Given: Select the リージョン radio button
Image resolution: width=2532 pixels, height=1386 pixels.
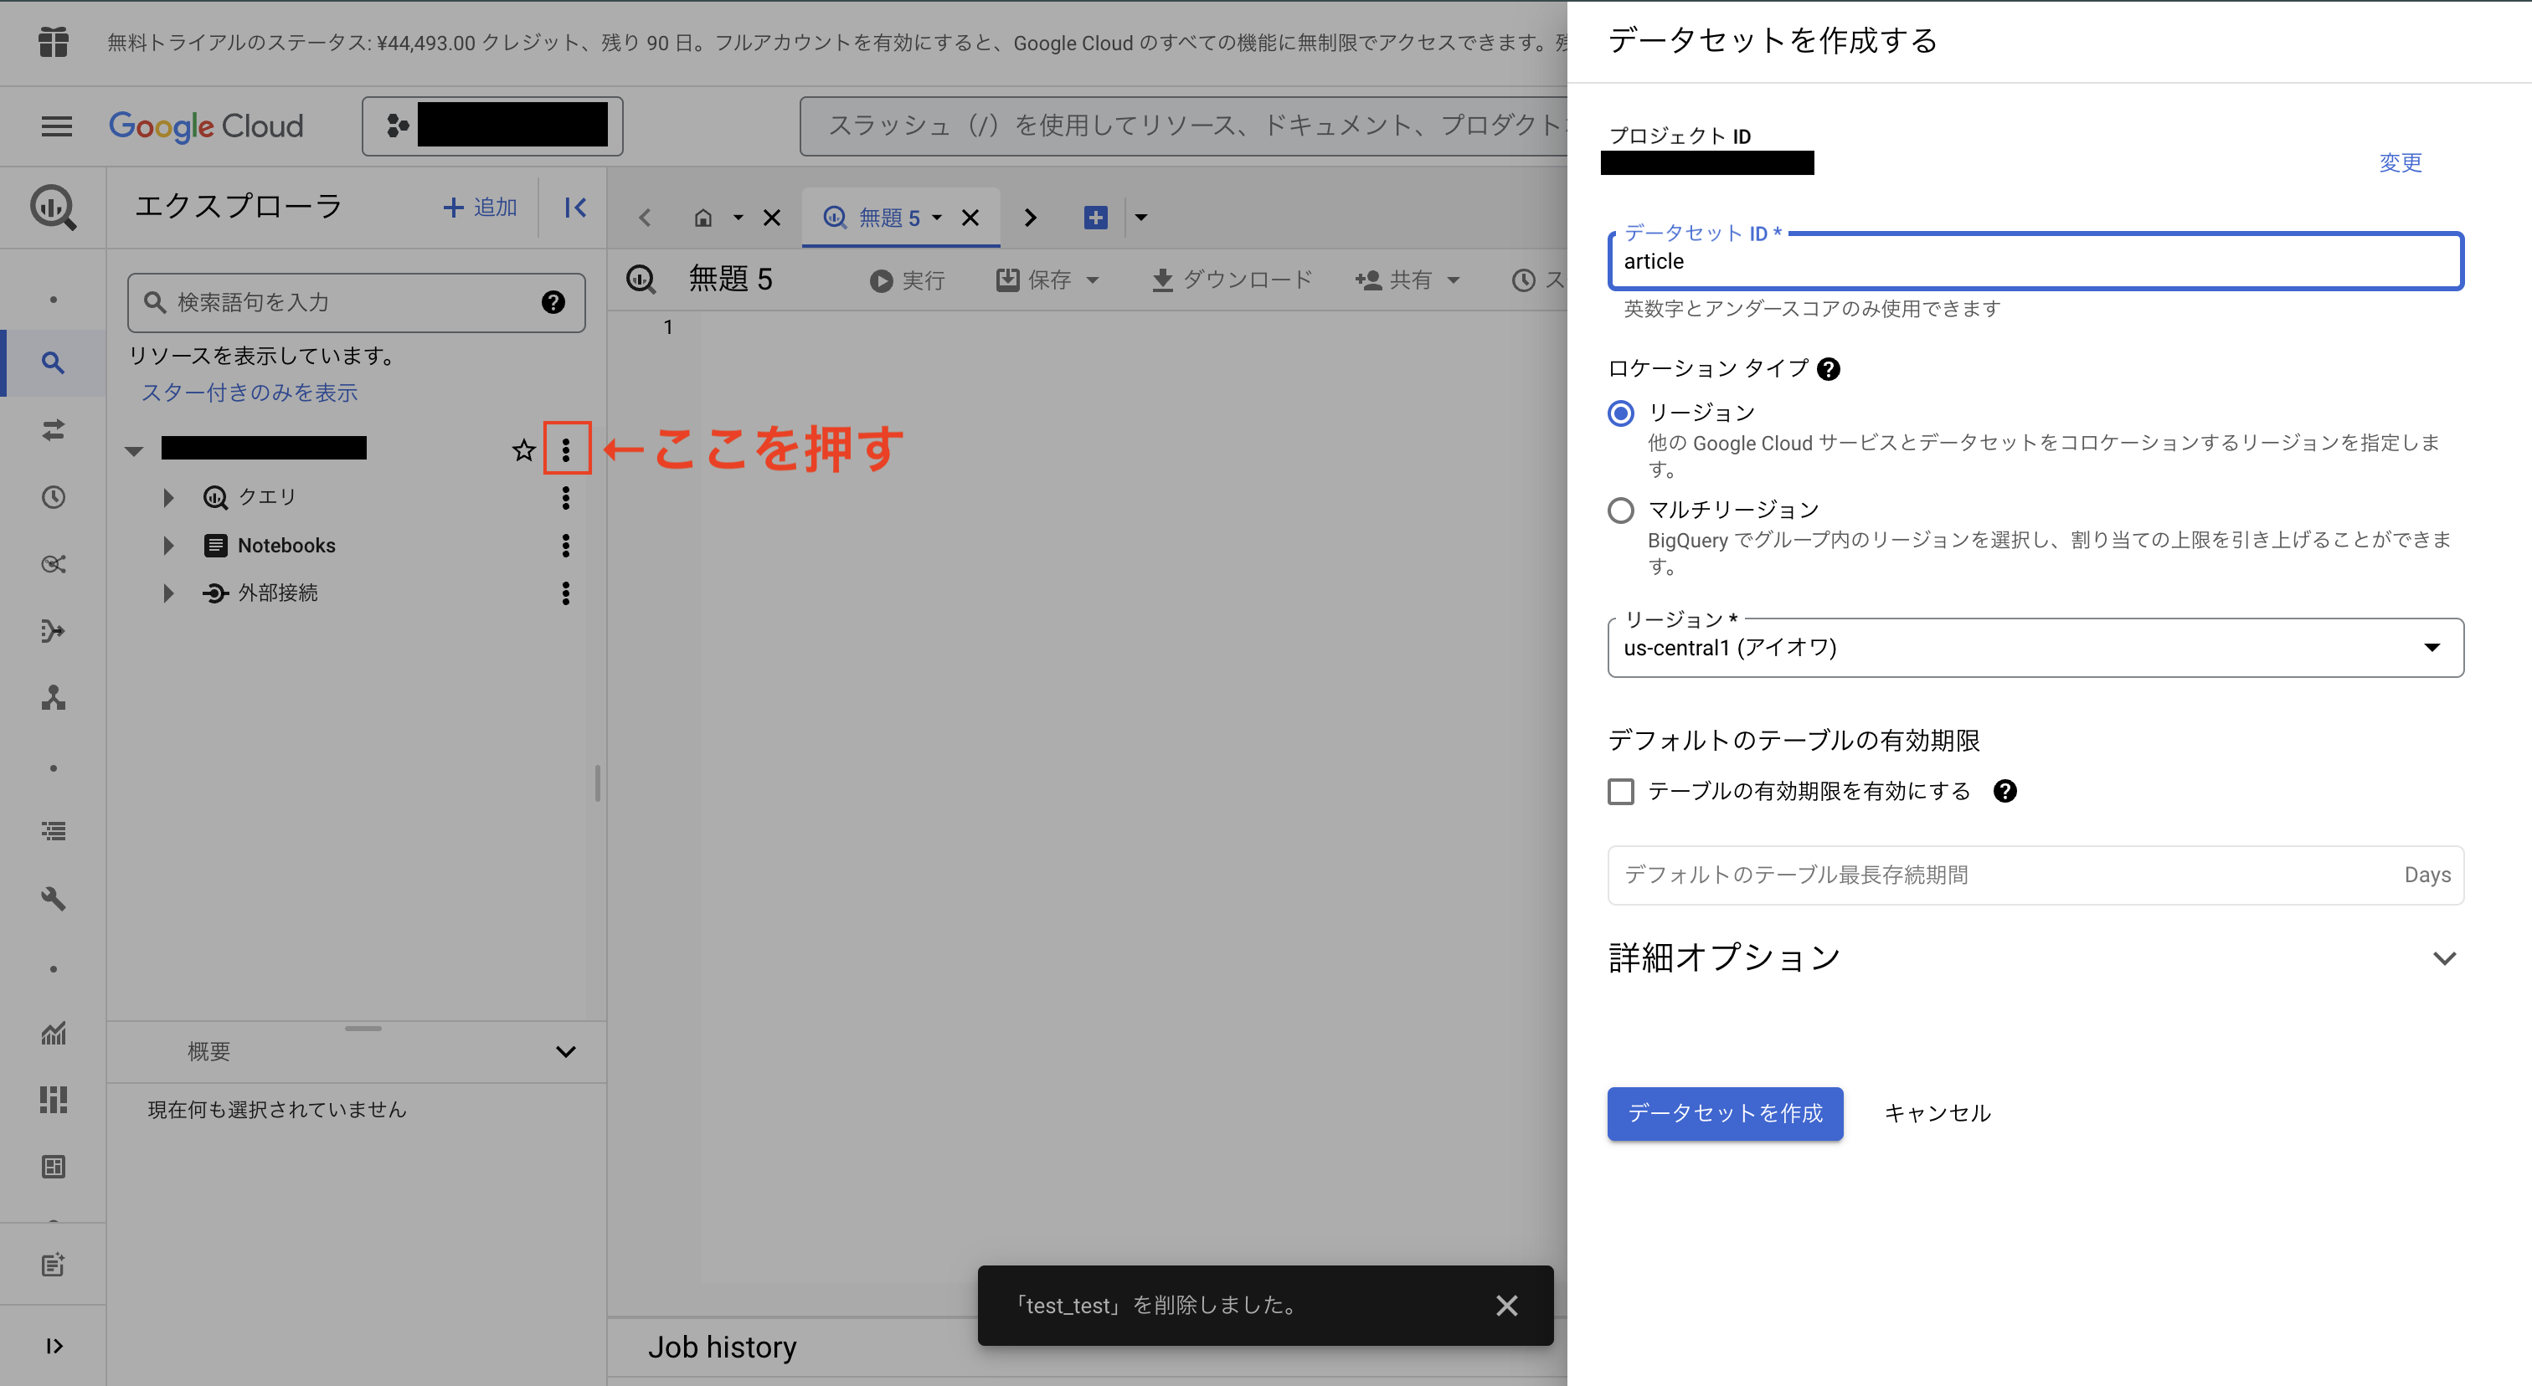Looking at the screenshot, I should pyautogui.click(x=1621, y=413).
